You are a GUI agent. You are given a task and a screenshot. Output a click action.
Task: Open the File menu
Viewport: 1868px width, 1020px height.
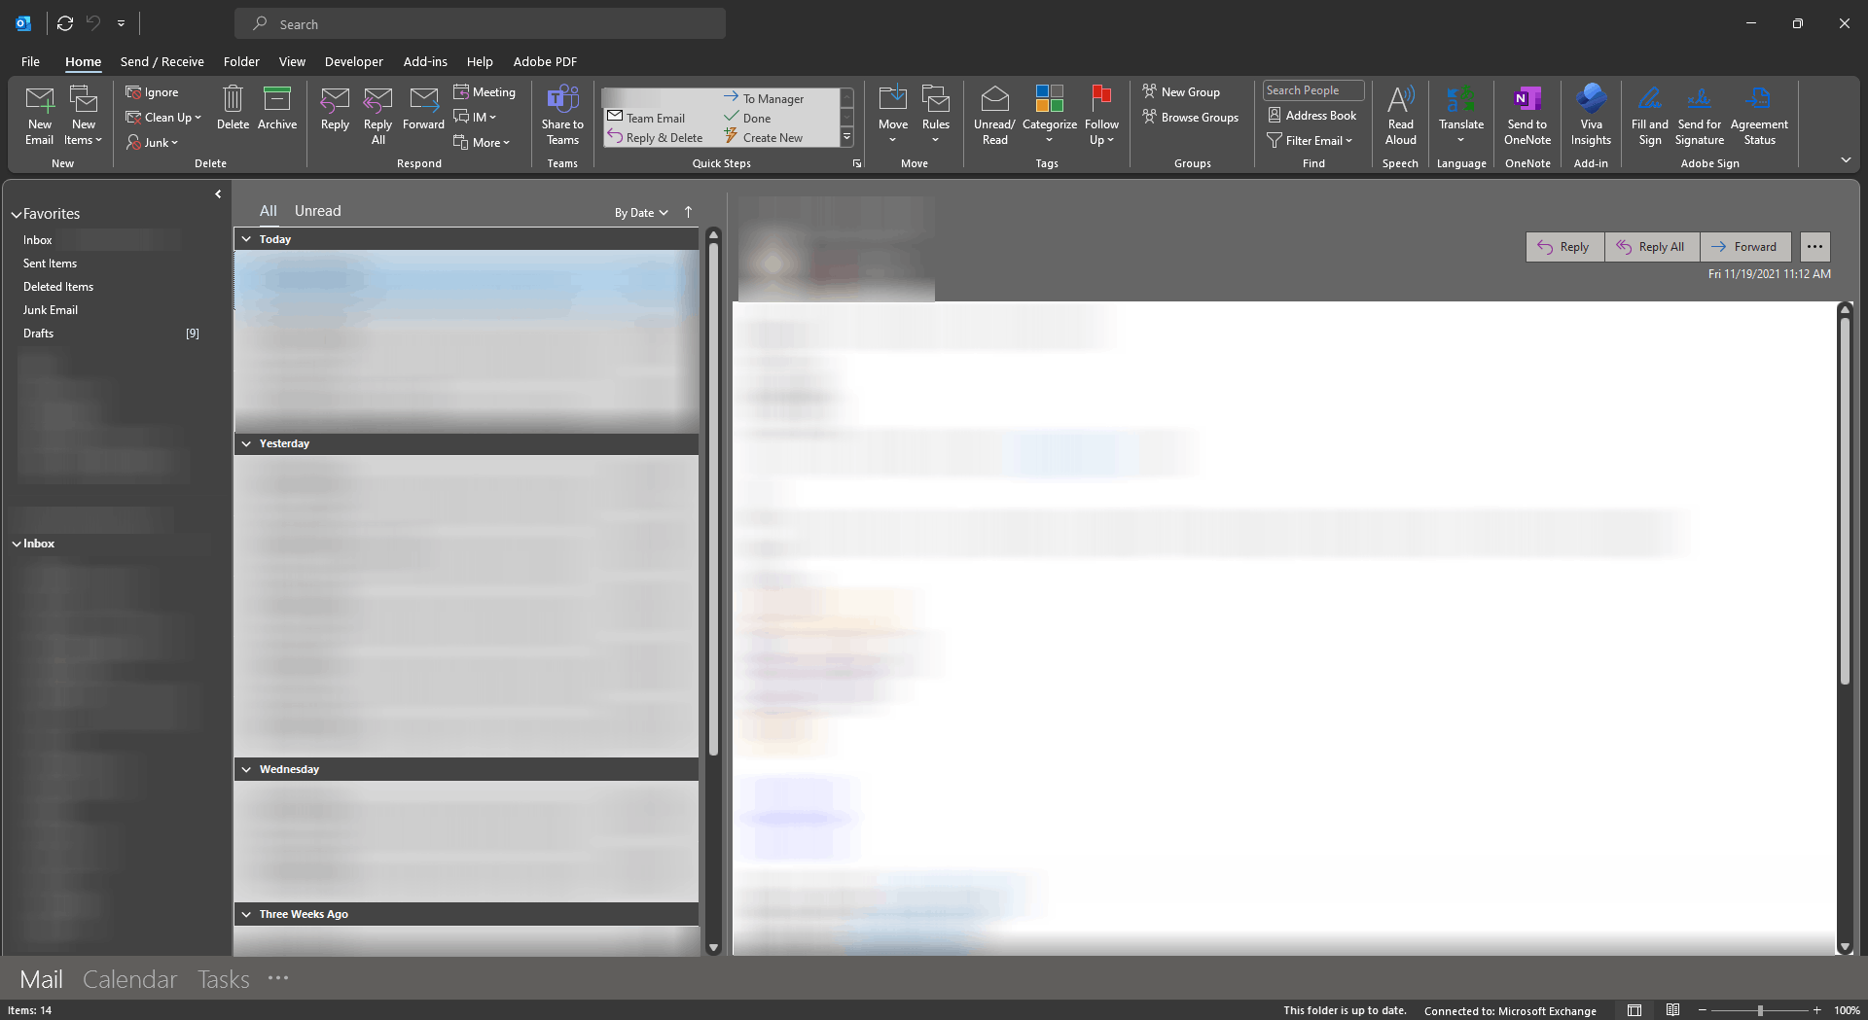(30, 61)
